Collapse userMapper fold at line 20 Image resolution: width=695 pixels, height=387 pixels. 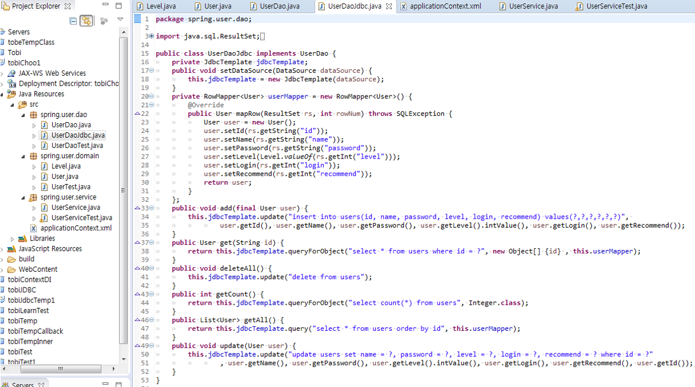pyautogui.click(x=152, y=96)
